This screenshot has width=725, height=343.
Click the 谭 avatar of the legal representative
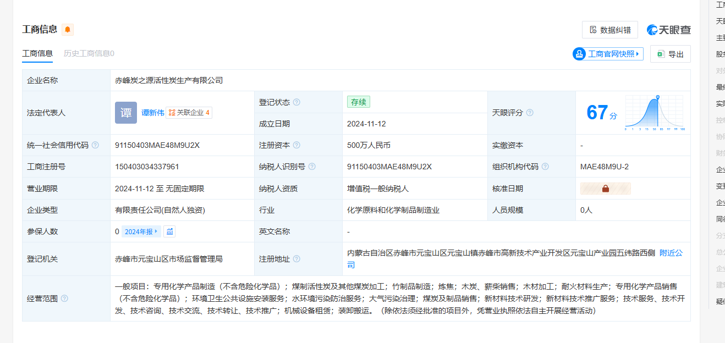click(x=126, y=113)
